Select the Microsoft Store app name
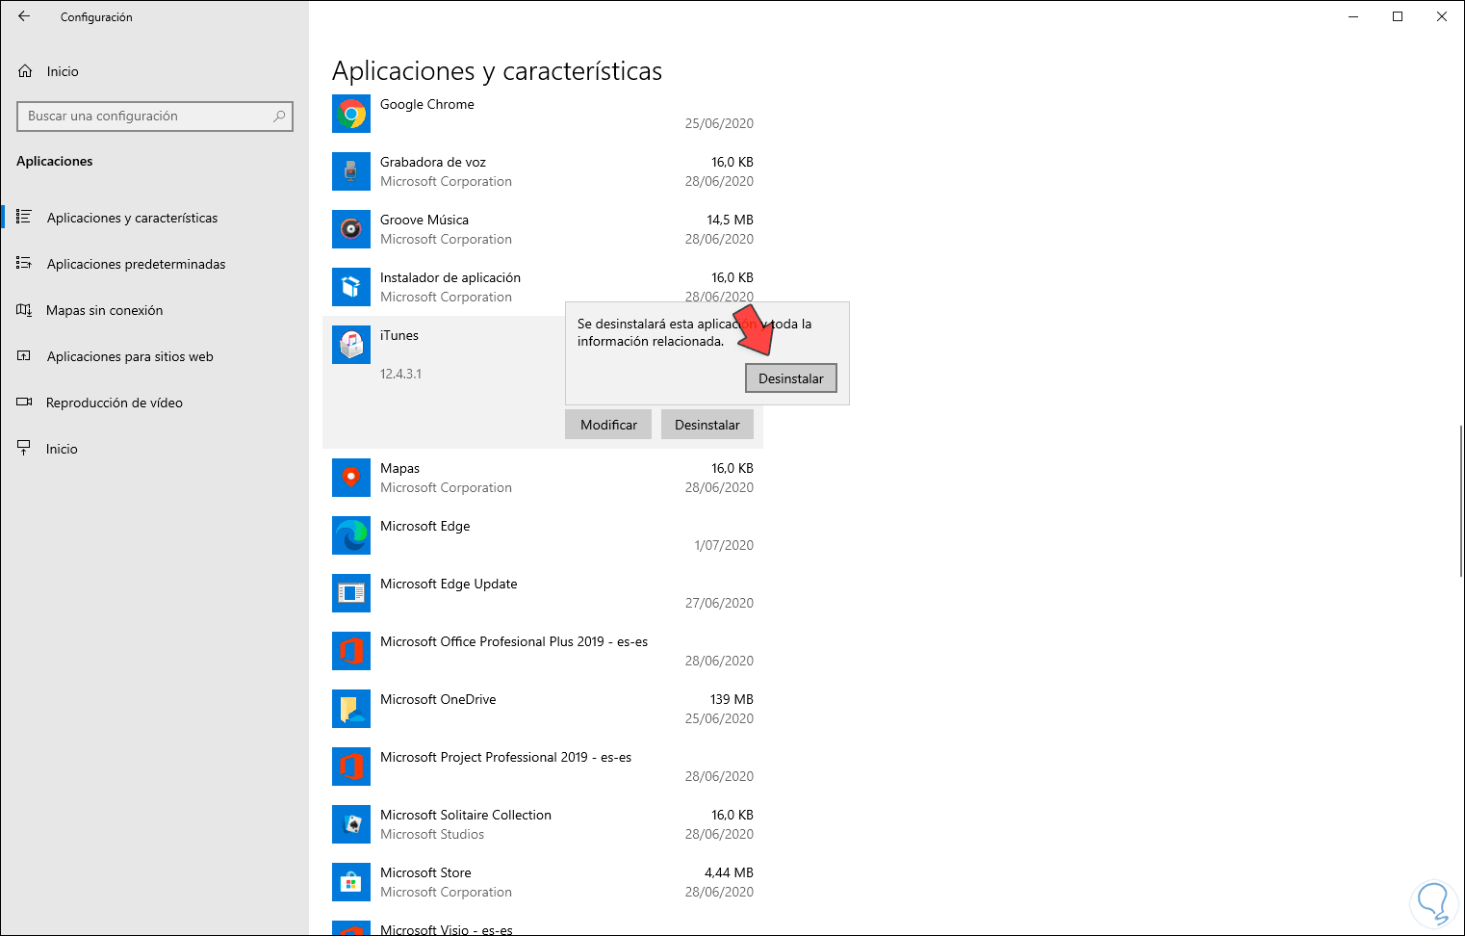Viewport: 1465px width, 936px height. tap(425, 872)
